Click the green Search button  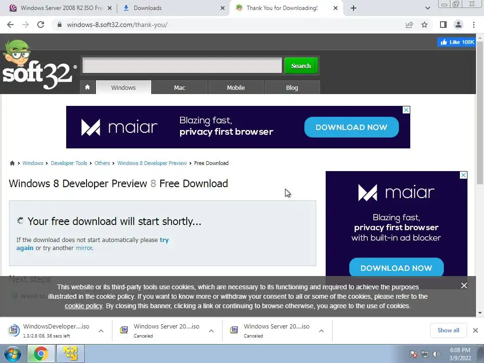point(301,66)
